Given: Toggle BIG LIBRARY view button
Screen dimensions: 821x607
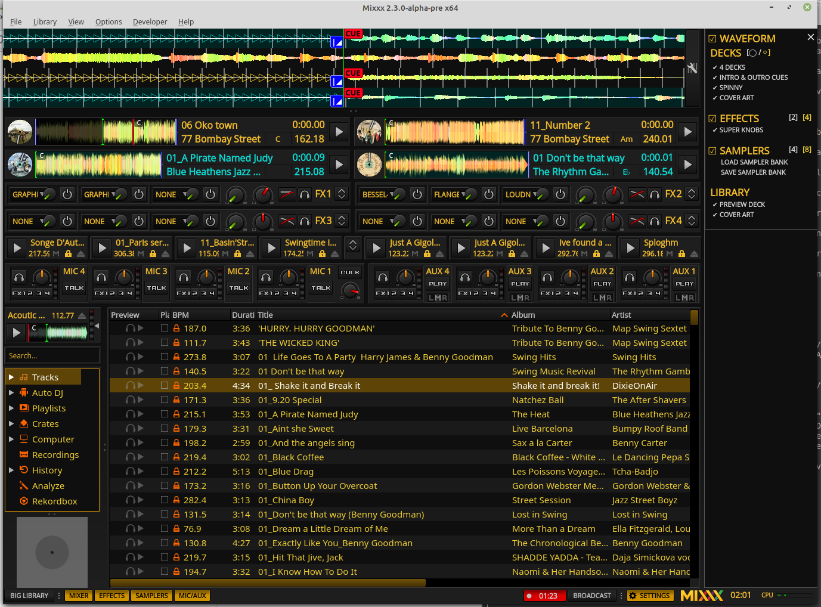Looking at the screenshot, I should (x=29, y=596).
